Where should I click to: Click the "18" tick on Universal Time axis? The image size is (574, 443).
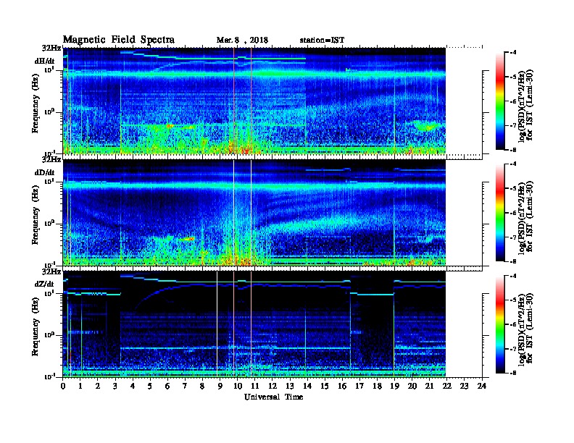point(377,386)
